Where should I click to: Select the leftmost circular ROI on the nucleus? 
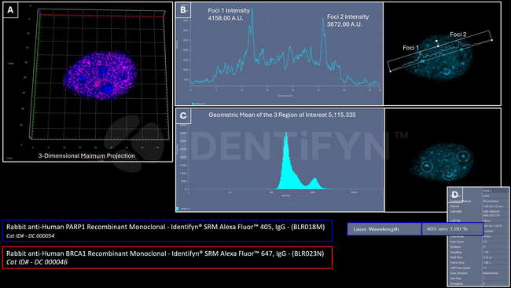click(426, 166)
